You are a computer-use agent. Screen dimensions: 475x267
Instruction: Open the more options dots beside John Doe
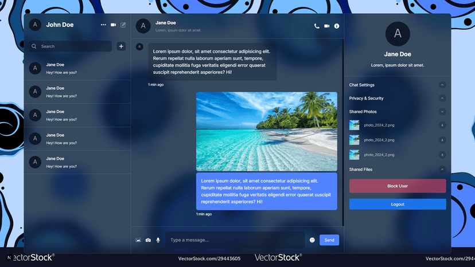pyautogui.click(x=103, y=25)
